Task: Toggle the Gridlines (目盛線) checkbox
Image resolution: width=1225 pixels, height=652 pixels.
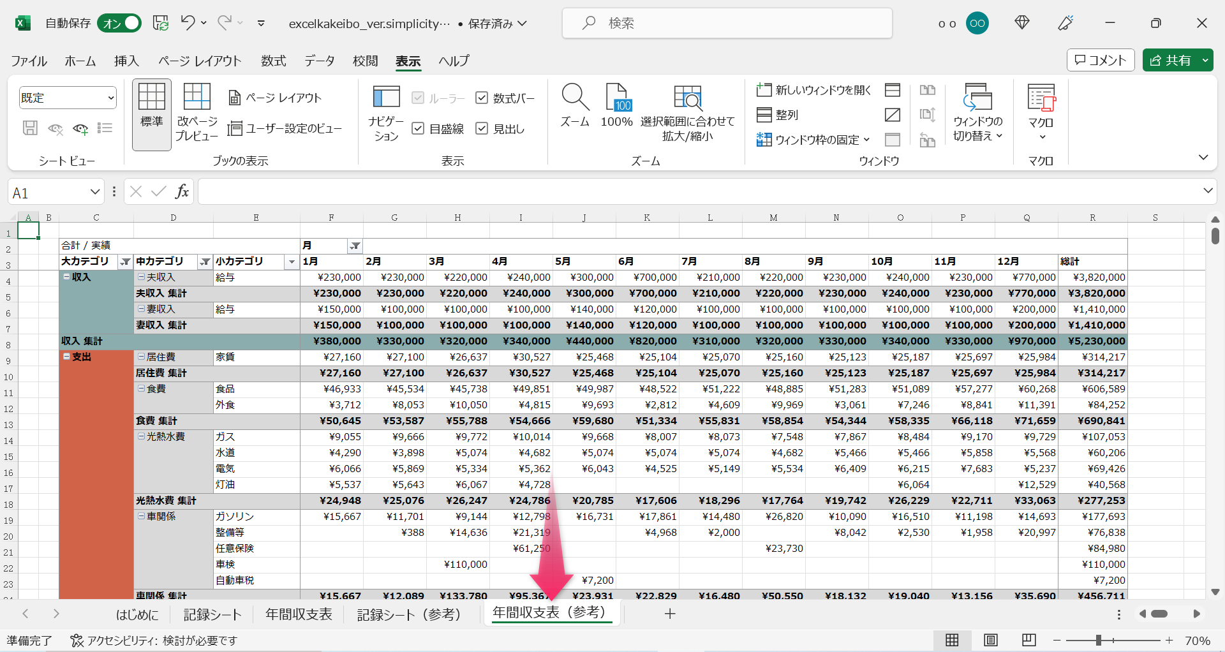Action: coord(418,128)
